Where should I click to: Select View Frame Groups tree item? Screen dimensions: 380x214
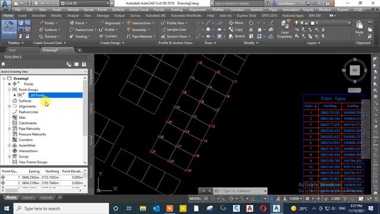coord(33,162)
